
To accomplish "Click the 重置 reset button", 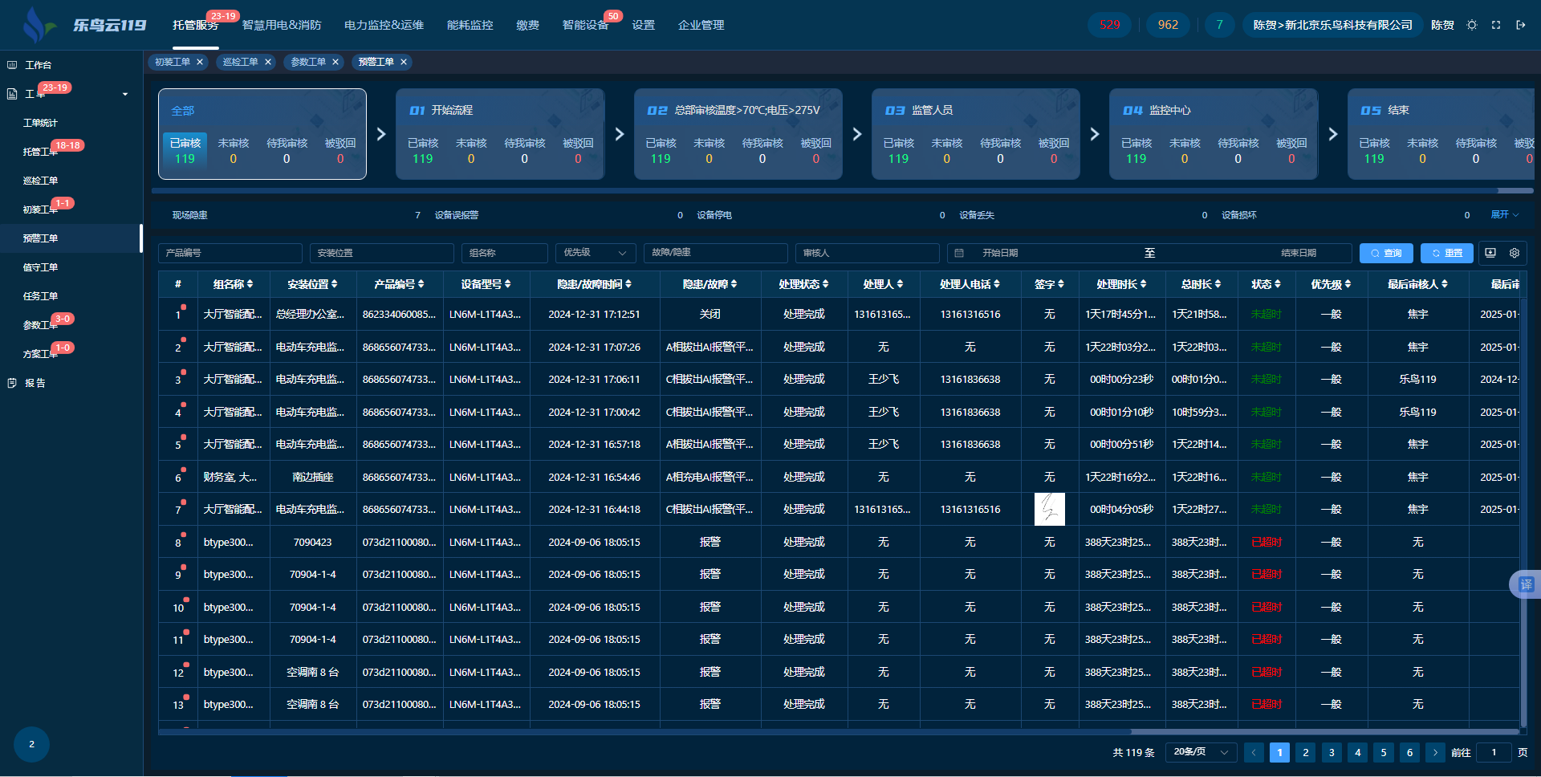I will click(x=1446, y=253).
